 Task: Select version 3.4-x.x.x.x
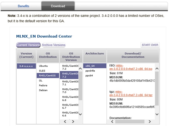tap(26, 66)
